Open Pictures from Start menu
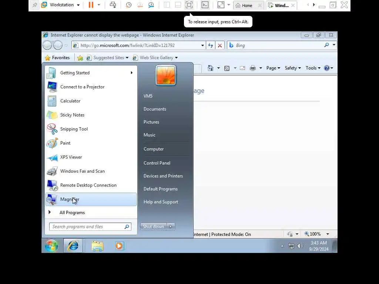379x284 pixels. coord(151,122)
